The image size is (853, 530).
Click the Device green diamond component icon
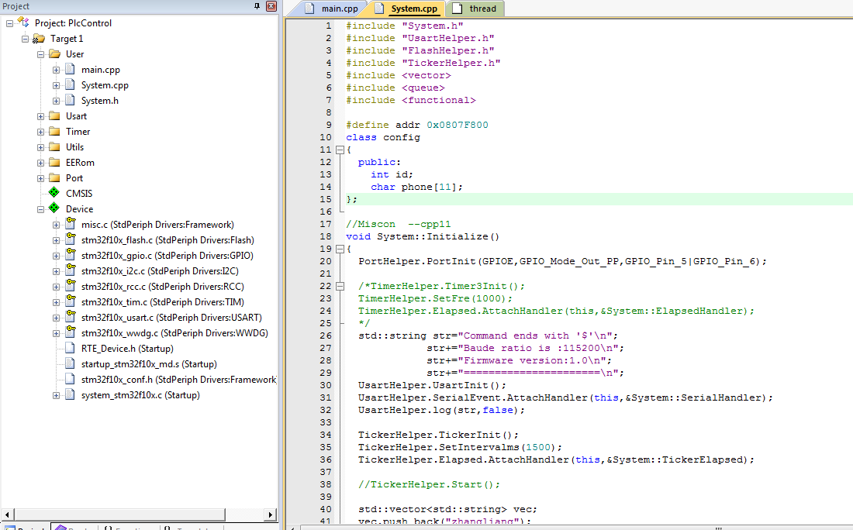tap(54, 208)
